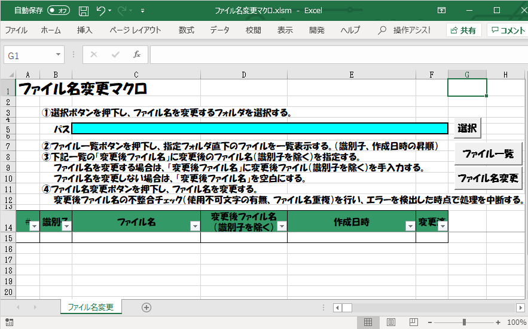Open the ファイル menu tab
This screenshot has width=528, height=329.
[x=16, y=30]
